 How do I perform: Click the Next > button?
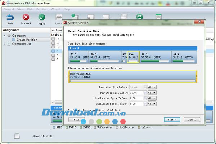point(172,120)
